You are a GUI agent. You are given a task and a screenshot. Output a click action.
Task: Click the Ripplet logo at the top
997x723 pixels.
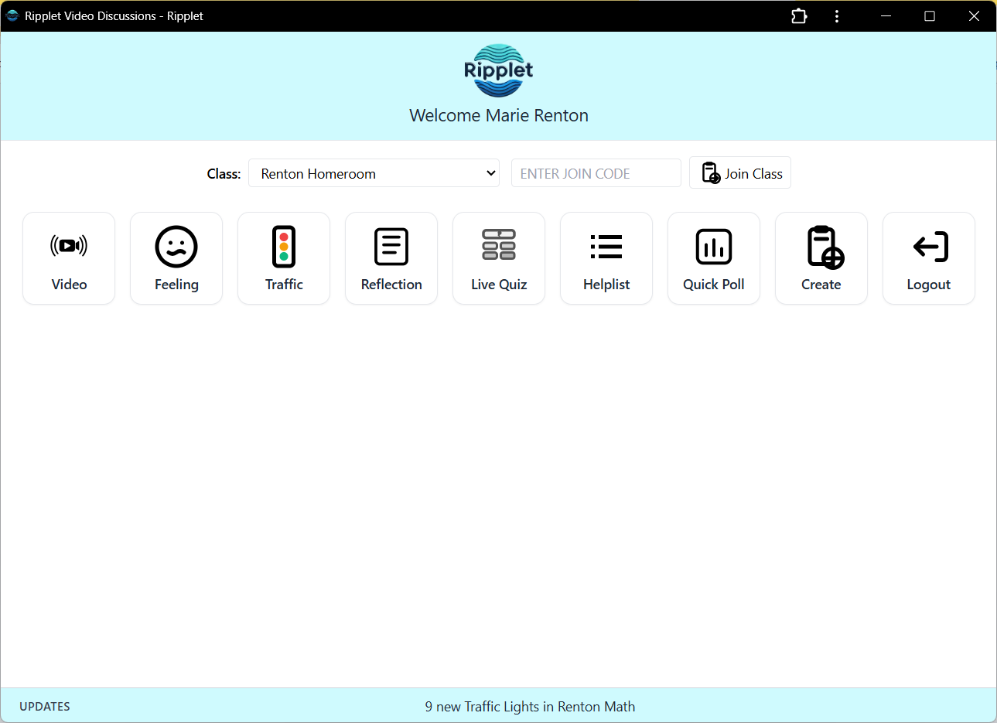pyautogui.click(x=498, y=71)
